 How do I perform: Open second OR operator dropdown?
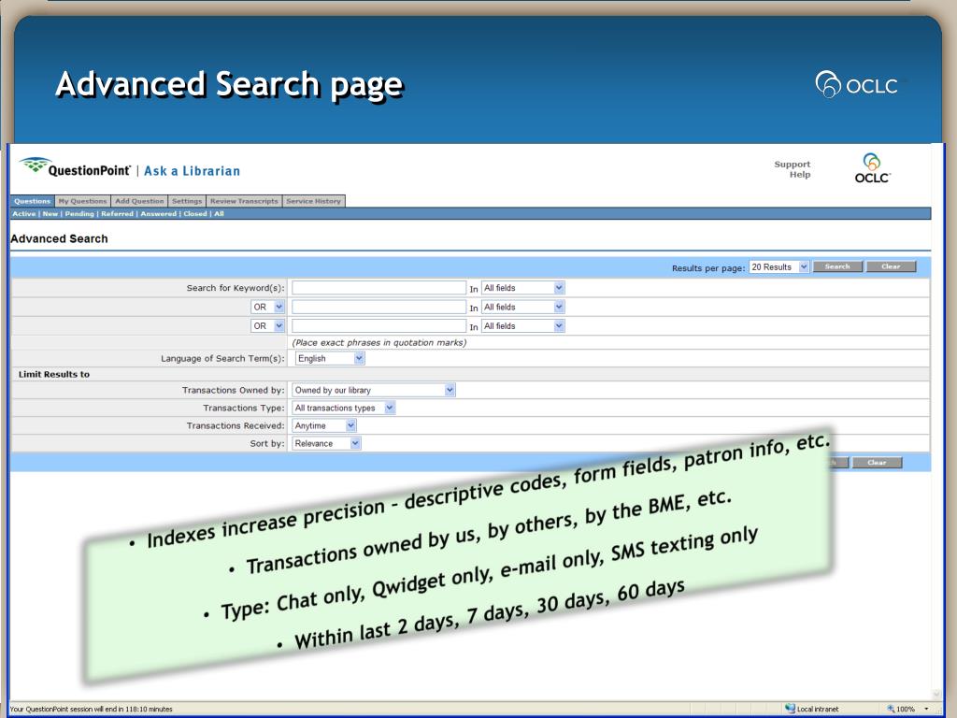[x=267, y=326]
